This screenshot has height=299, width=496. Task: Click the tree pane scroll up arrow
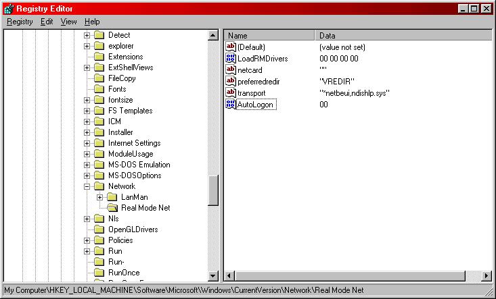(213, 35)
